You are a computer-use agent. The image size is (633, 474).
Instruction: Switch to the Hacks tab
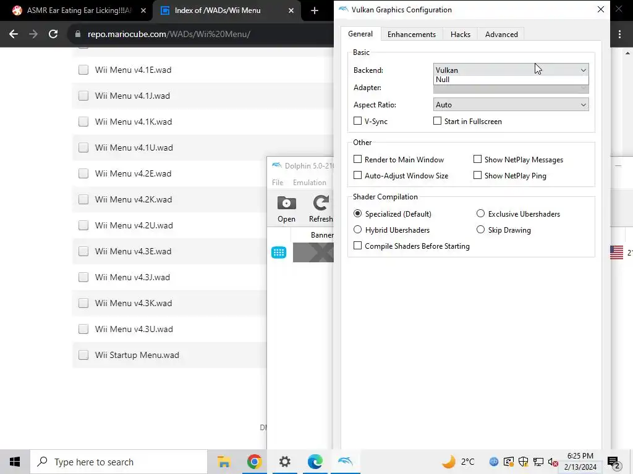point(460,35)
